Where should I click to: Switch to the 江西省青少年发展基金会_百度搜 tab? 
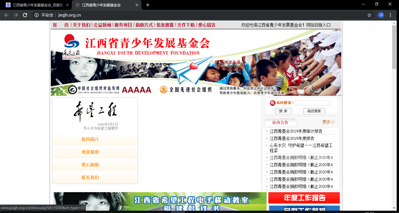point(36,5)
